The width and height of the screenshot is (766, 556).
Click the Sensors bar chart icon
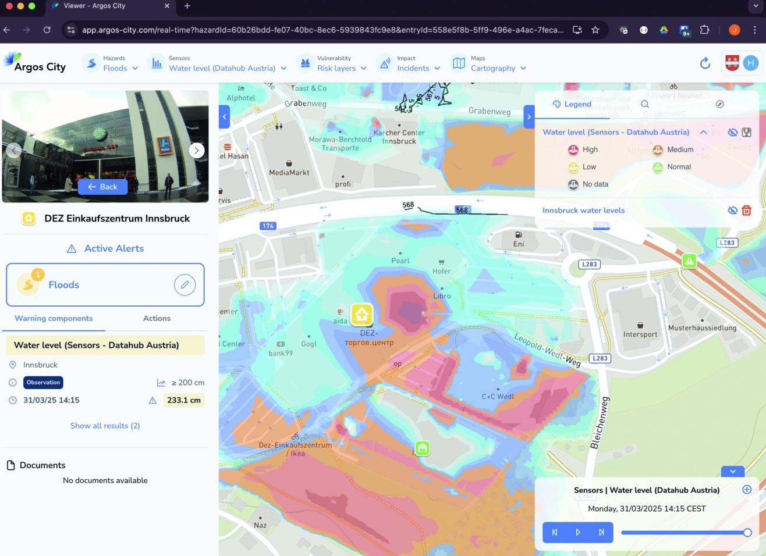point(157,63)
